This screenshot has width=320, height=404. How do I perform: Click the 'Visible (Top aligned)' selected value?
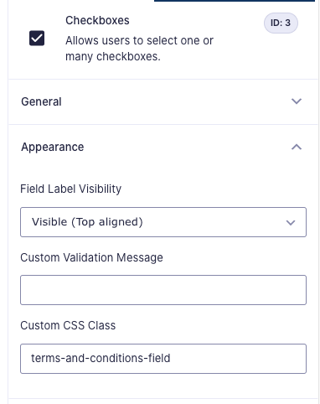point(87,222)
